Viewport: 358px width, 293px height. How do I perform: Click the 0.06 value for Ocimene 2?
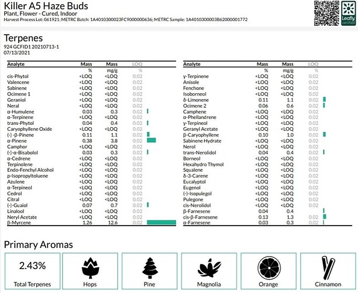263,105
